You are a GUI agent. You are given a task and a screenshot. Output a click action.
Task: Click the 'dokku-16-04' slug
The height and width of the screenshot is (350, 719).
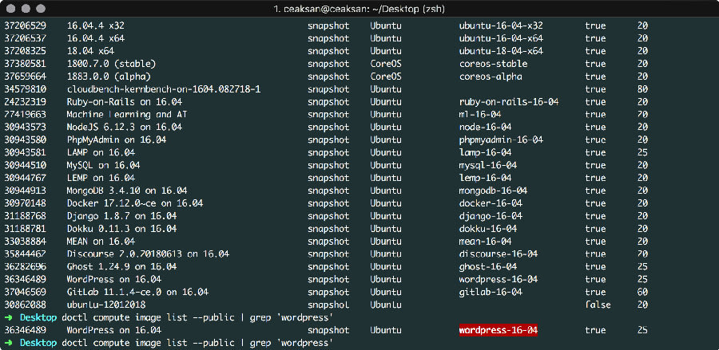pos(488,228)
